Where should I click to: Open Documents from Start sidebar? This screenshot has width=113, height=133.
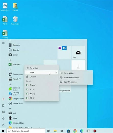coord(3,106)
